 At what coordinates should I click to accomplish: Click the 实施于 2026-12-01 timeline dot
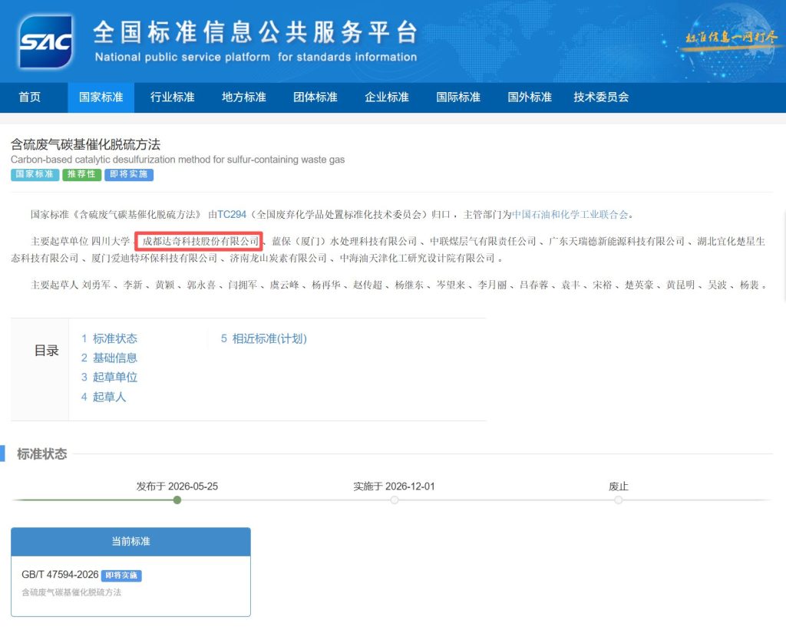(x=395, y=500)
